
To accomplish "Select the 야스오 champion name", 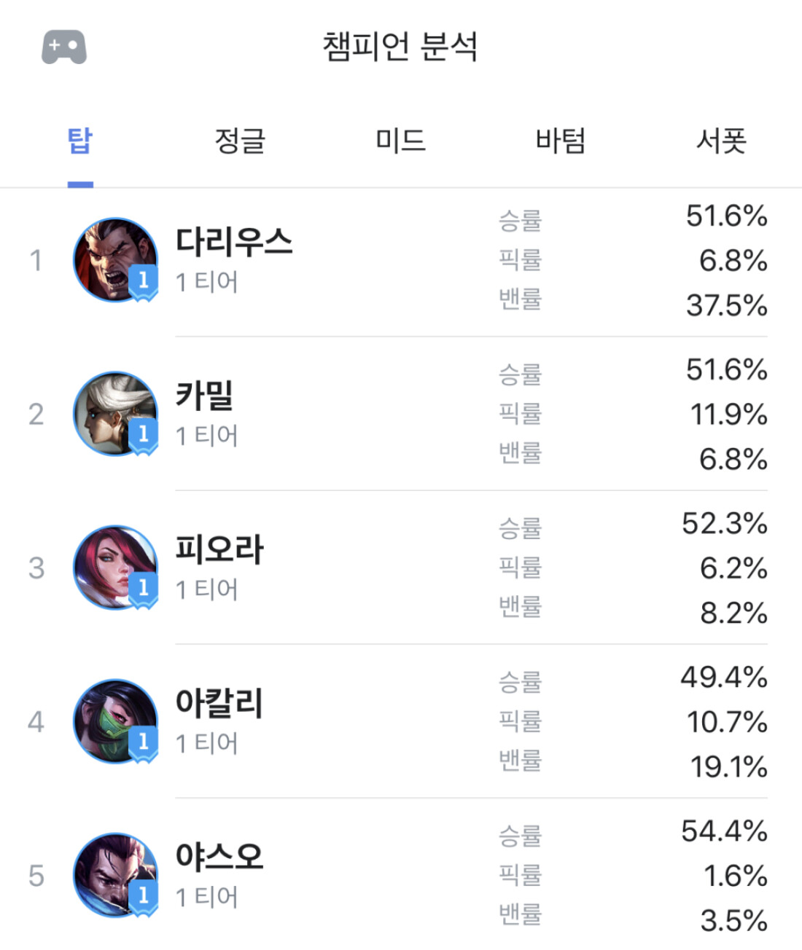I will (219, 856).
